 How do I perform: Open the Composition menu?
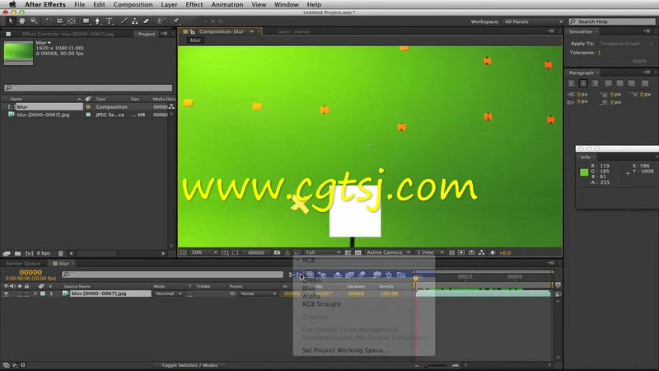pos(133,4)
